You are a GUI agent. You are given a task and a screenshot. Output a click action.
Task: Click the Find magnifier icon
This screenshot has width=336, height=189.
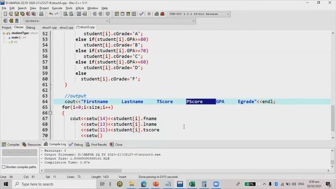[x=66, y=14]
